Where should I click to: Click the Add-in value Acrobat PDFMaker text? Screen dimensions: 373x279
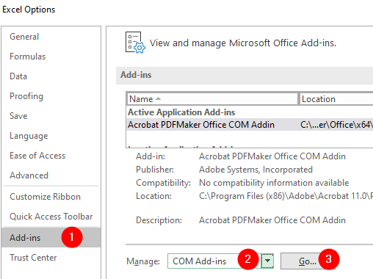click(x=272, y=156)
